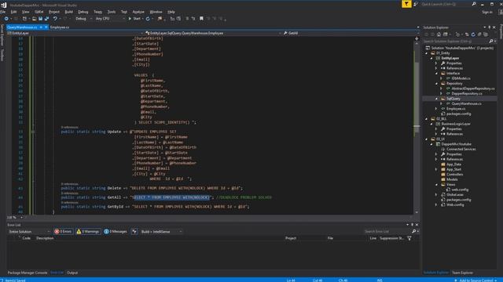The image size is (503, 282).
Task: Toggle the 0 Errors filter in Error List
Action: [63, 232]
